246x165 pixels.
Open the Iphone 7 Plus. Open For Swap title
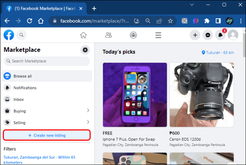click(129, 139)
